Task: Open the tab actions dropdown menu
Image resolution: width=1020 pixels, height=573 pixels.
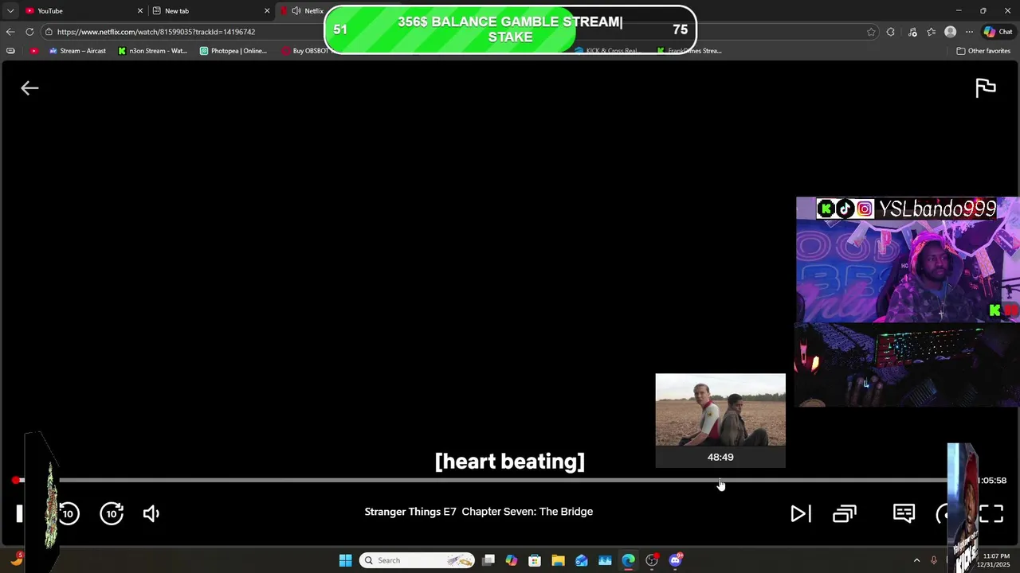Action: 10,10
